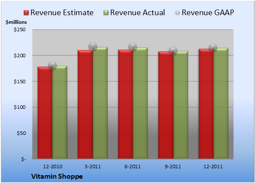255x183 pixels.
Task: Select the 'Revenue Estimate' legend label
Action: tap(62, 13)
